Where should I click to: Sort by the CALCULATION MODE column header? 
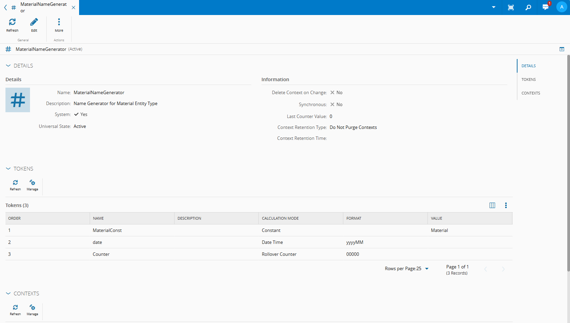coord(280,218)
